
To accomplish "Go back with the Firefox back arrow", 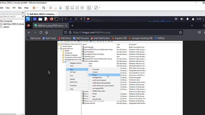I will (x=29, y=33).
